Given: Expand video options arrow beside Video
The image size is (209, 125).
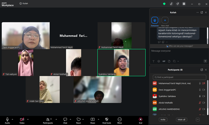Looking at the screenshot, I should click(28, 120).
